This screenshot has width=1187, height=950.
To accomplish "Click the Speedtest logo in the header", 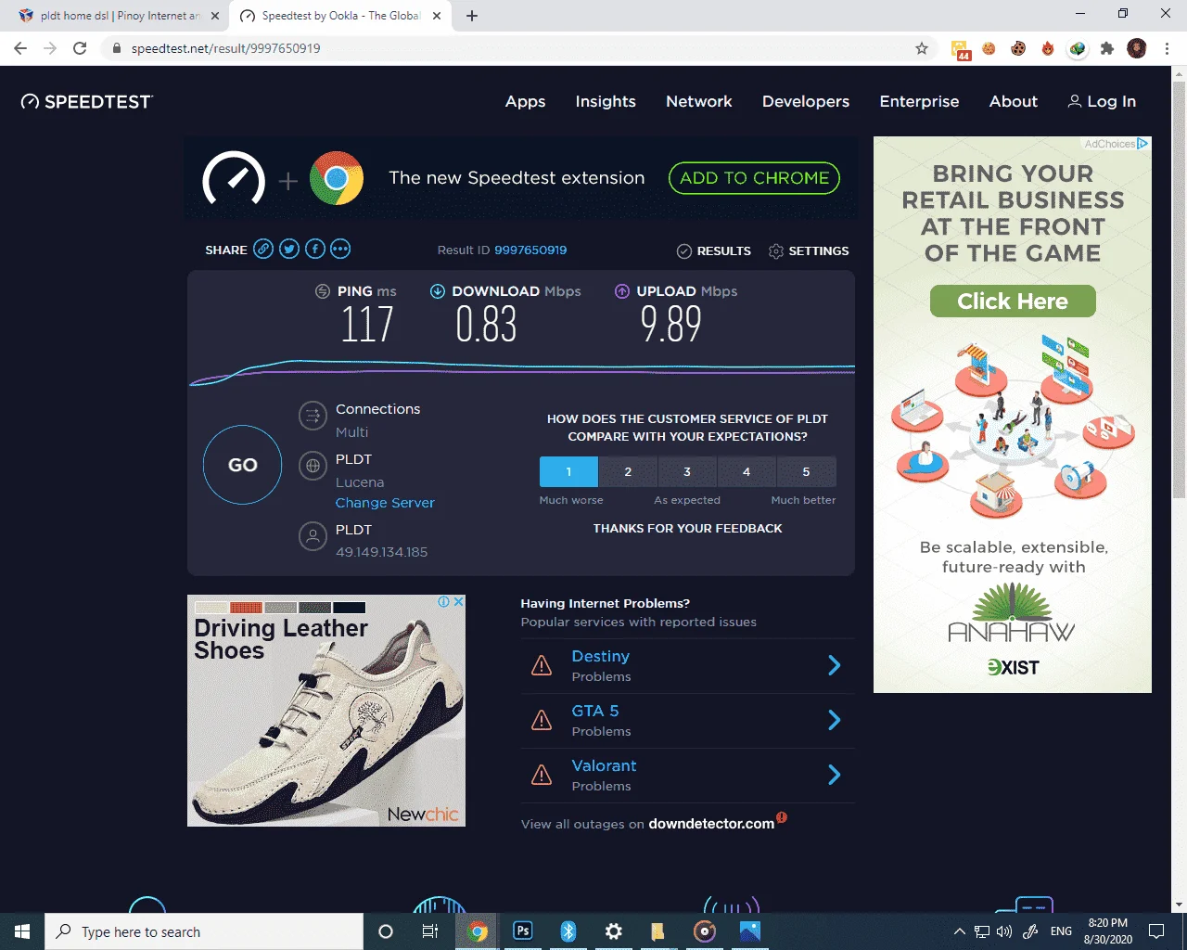I will (x=87, y=101).
